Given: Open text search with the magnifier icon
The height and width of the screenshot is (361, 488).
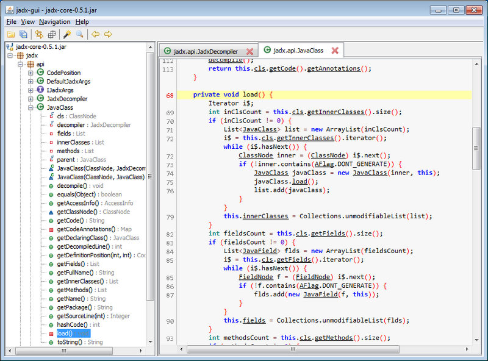Looking at the screenshot, I should (81, 34).
